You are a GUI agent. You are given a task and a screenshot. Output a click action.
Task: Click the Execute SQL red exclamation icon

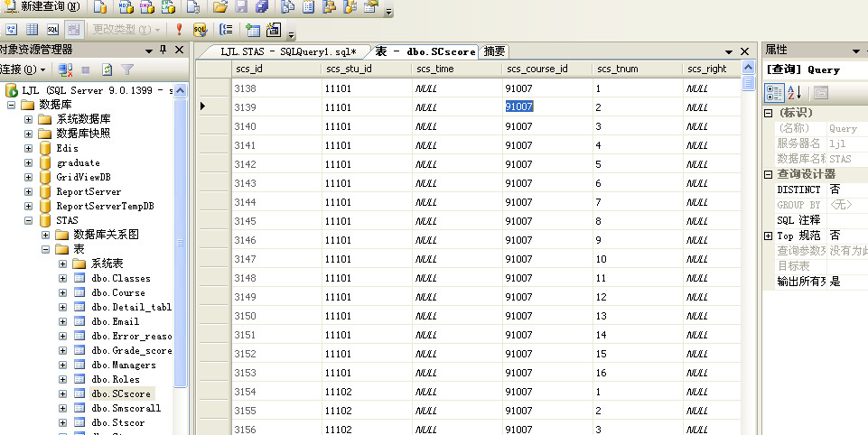pos(179,30)
